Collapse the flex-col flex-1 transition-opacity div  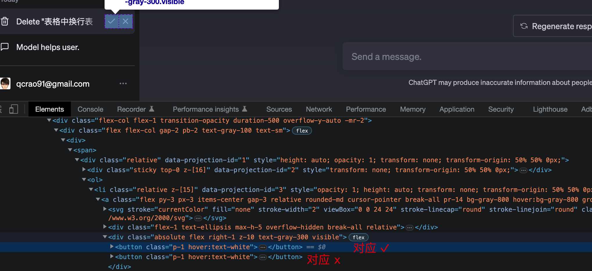click(49, 120)
